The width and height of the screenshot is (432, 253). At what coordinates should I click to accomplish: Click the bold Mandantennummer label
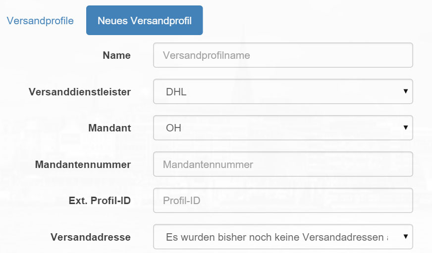(83, 165)
